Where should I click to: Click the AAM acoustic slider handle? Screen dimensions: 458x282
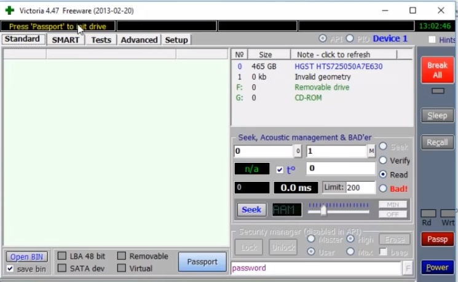[x=323, y=211]
